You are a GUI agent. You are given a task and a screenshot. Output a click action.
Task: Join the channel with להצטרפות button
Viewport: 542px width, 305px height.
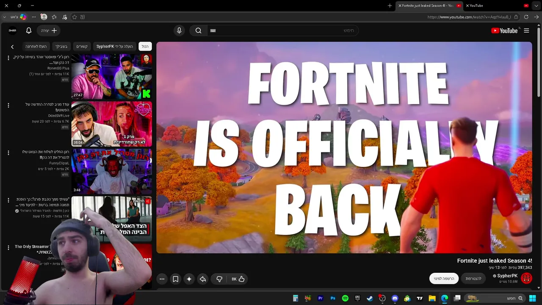[x=473, y=278]
